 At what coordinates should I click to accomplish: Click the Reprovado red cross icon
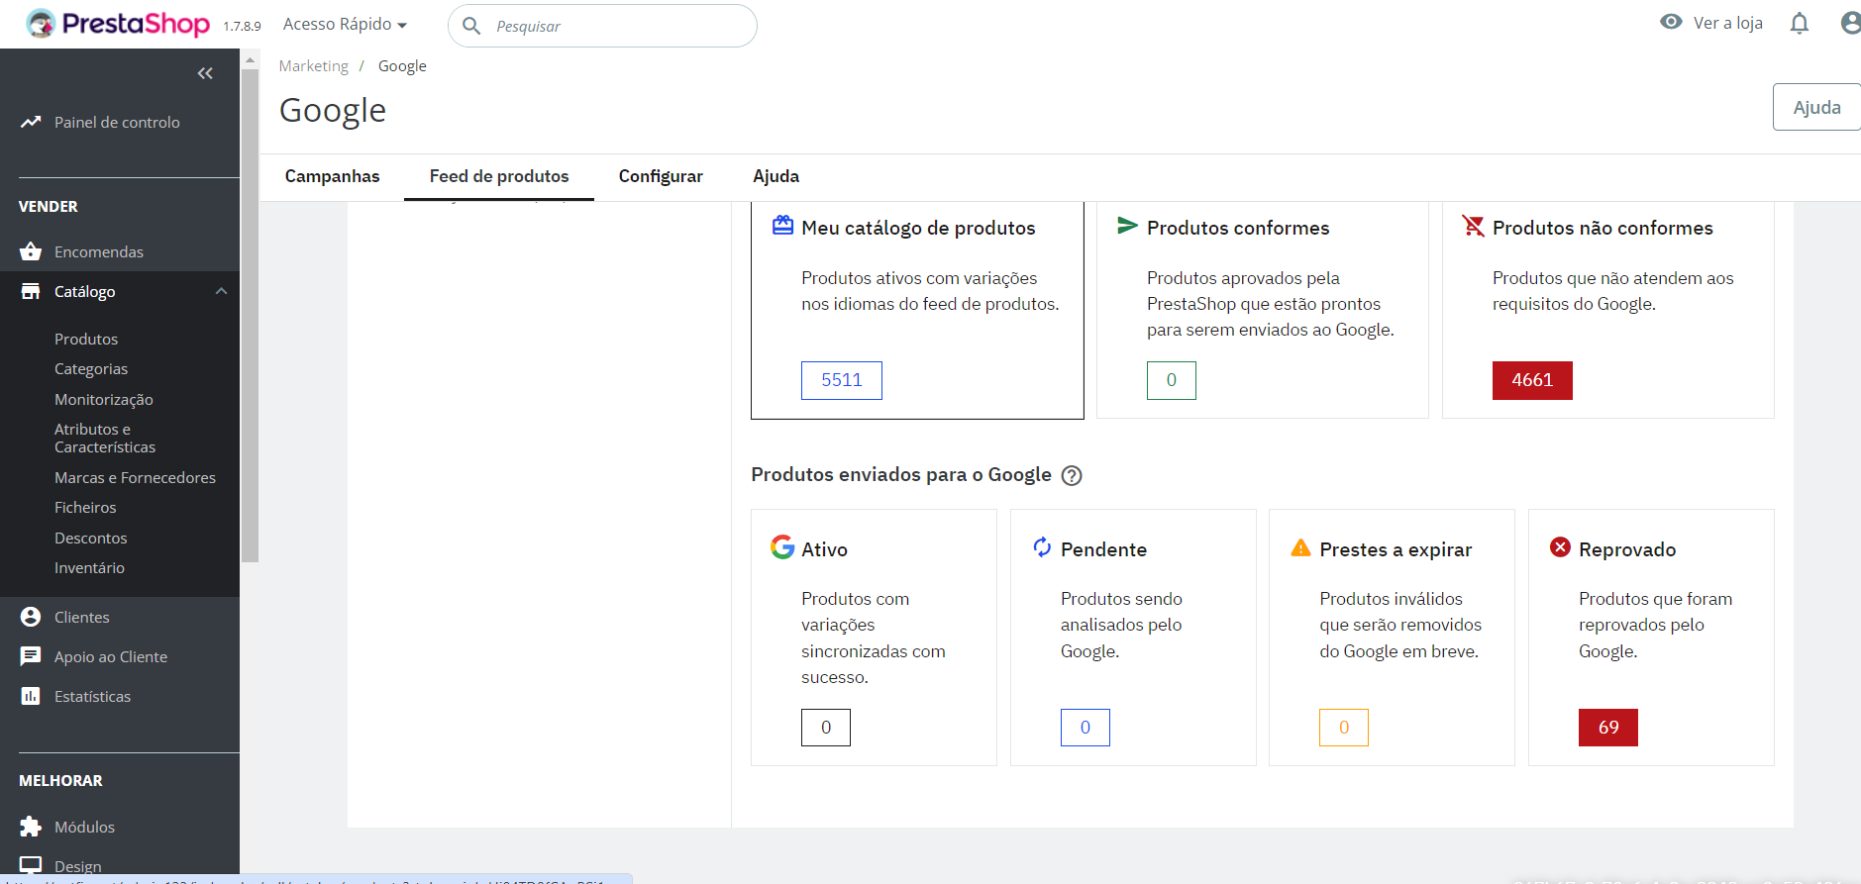pos(1560,547)
